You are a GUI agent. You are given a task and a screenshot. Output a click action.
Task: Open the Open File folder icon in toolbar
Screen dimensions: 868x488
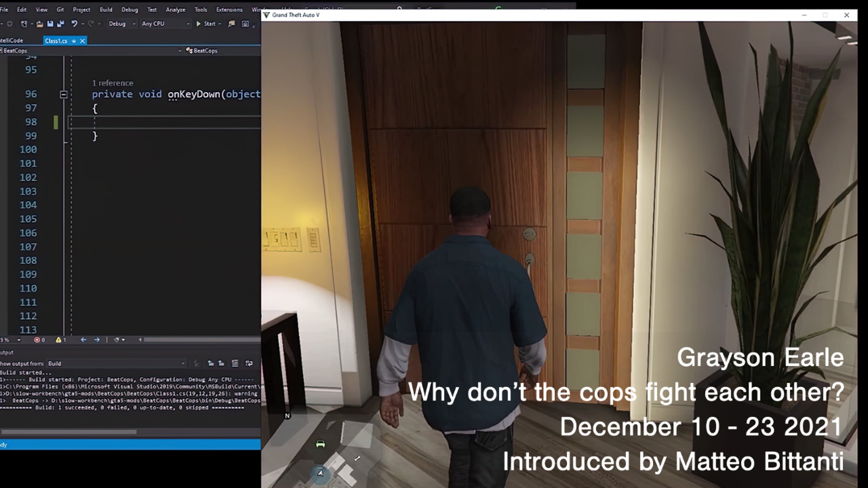click(x=40, y=24)
